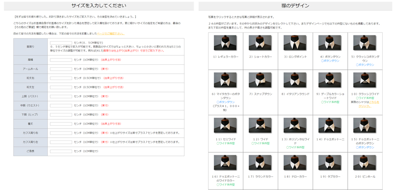The image size is (394, 190).
Task: Click the サイズを入力してください heading
Action: click(x=99, y=5)
